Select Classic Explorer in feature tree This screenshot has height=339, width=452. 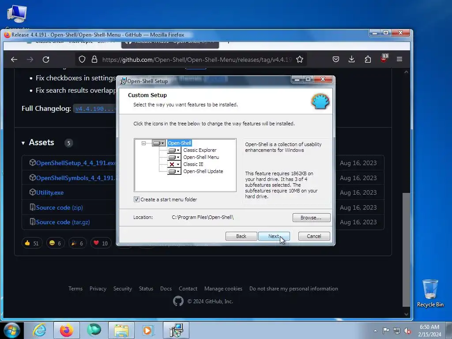(x=200, y=150)
